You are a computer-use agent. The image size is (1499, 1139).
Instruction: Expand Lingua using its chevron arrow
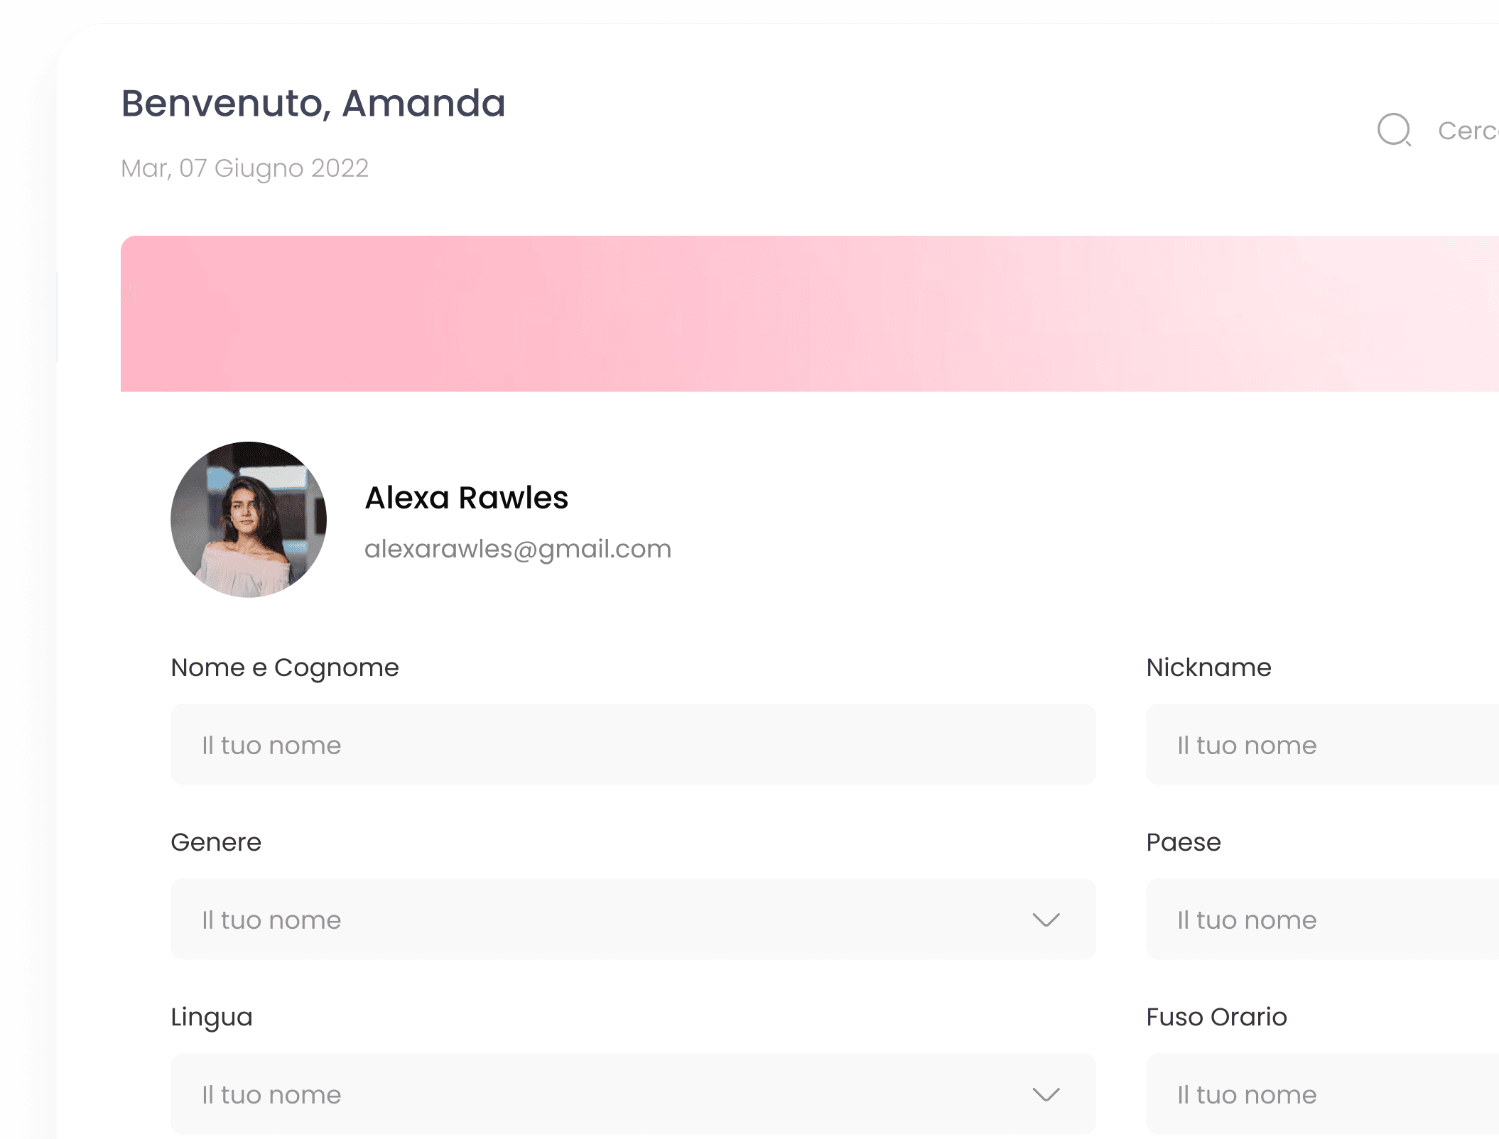[x=1046, y=1095]
